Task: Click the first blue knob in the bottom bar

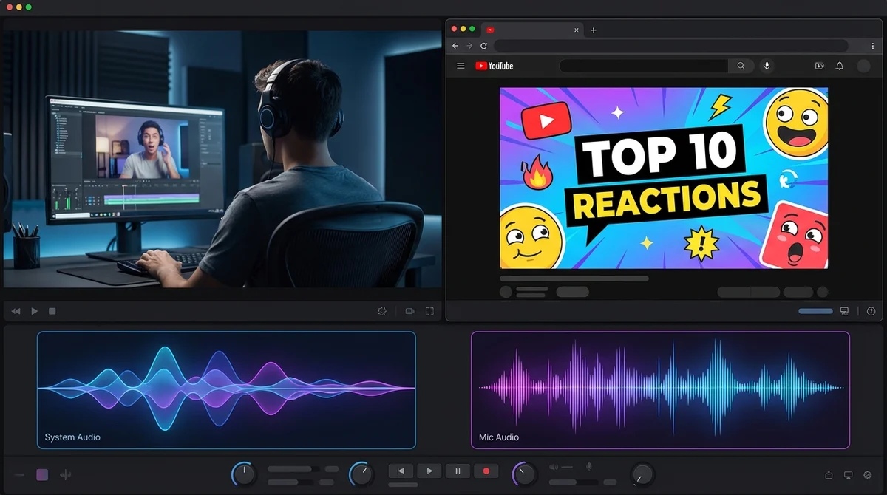Action: pyautogui.click(x=243, y=474)
